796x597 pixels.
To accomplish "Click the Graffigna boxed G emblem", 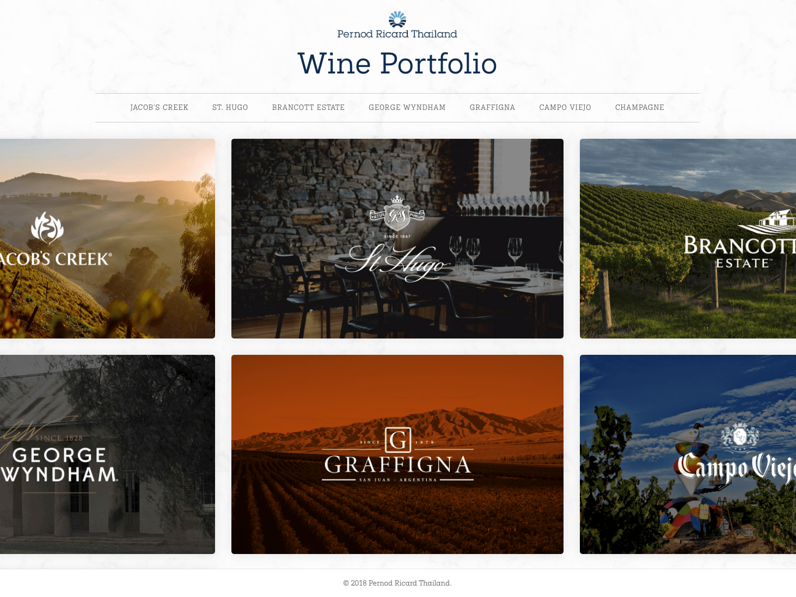I will pyautogui.click(x=398, y=440).
